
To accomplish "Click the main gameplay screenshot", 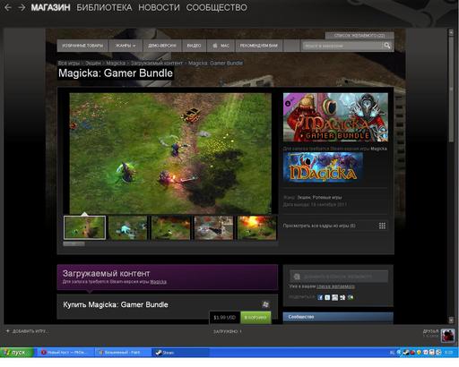I will [170, 153].
